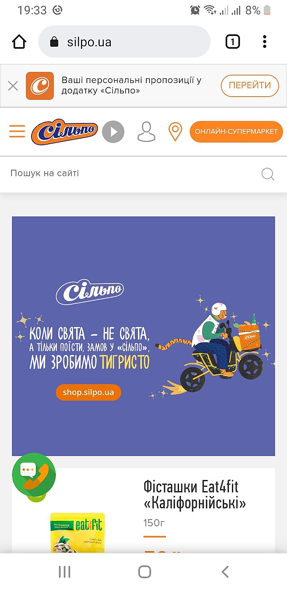Tap the silpo.ua address bar
The height and width of the screenshot is (591, 287).
coord(124,42)
